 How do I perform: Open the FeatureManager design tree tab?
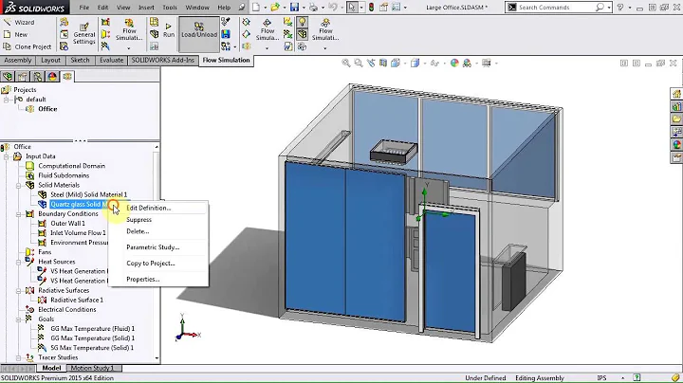(8, 77)
